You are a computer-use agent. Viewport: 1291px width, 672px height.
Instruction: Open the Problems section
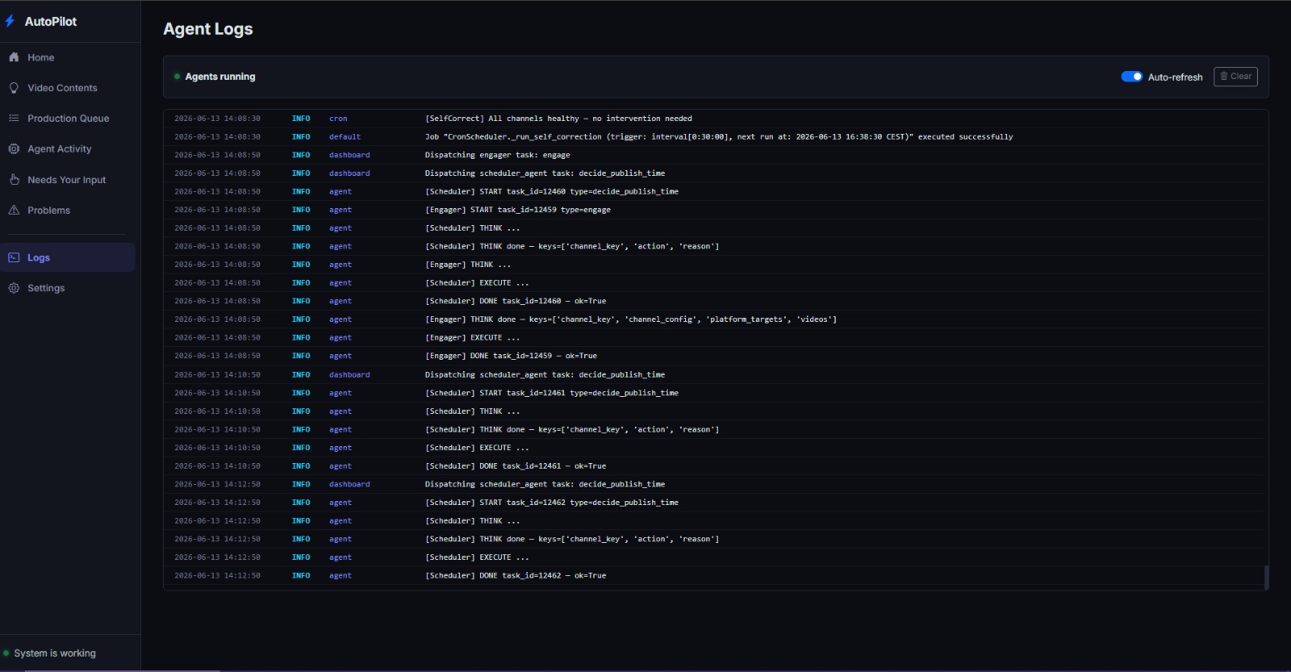pyautogui.click(x=68, y=211)
